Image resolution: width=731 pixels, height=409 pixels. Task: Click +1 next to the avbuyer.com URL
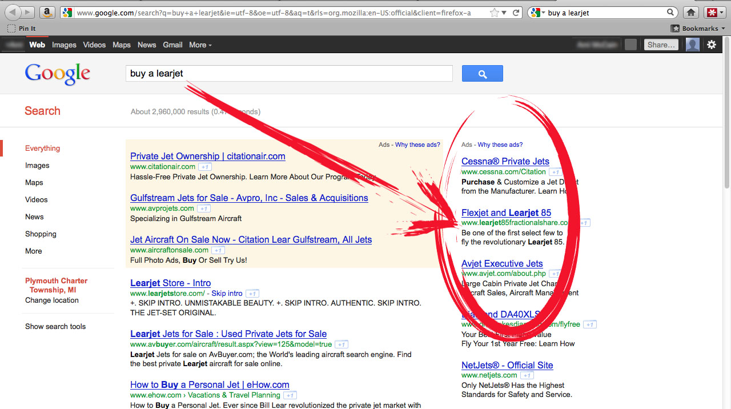click(x=342, y=344)
